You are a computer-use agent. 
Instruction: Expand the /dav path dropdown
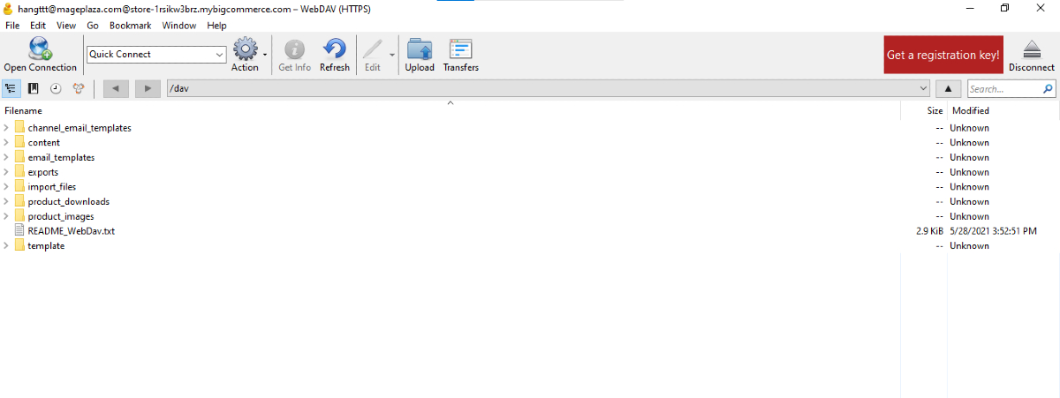click(923, 88)
